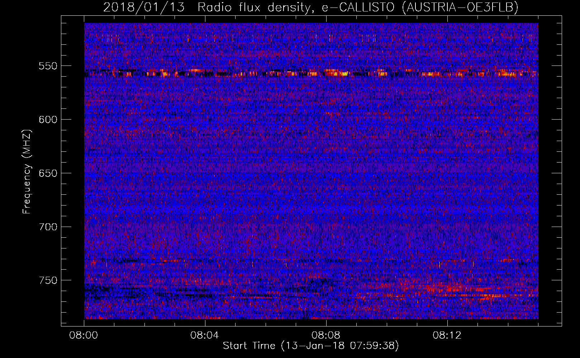This screenshot has width=580, height=358.
Task: Click the 08:08 time tick label
Action: point(326,335)
